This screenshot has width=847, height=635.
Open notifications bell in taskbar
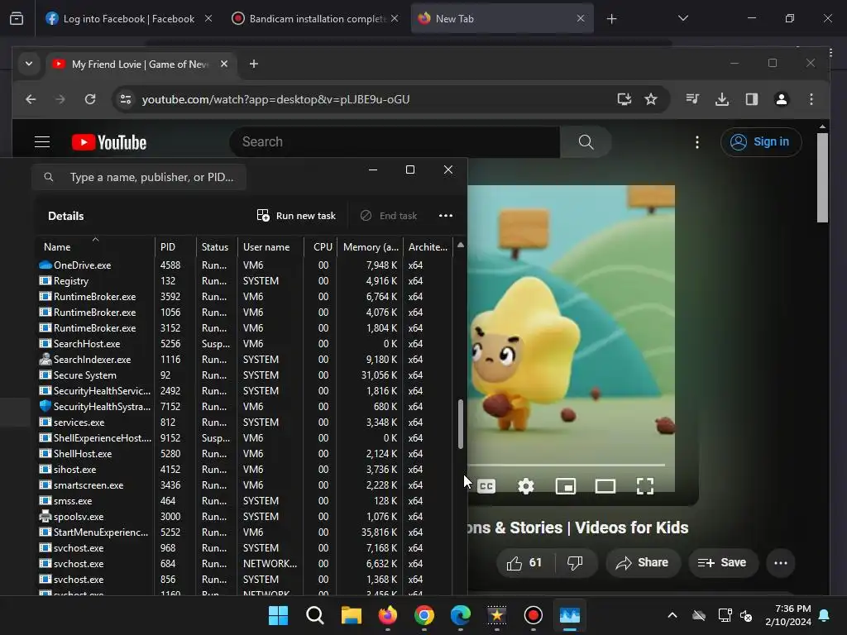[825, 615]
